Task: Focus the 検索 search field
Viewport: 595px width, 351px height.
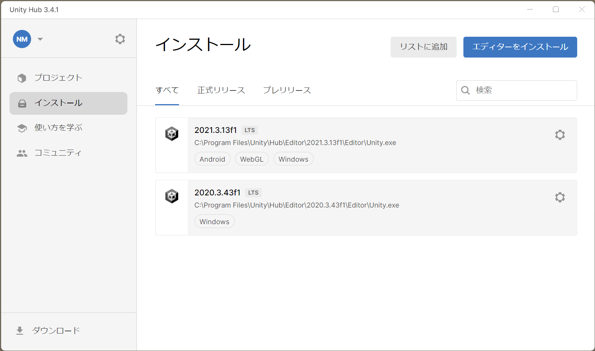Action: [x=517, y=90]
